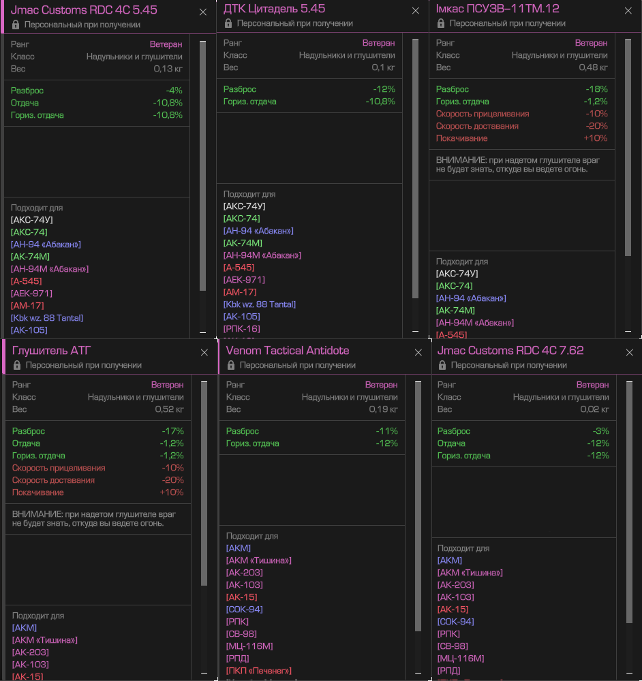Select [АК-203] in Глушитель АТГ list

[x=31, y=652]
